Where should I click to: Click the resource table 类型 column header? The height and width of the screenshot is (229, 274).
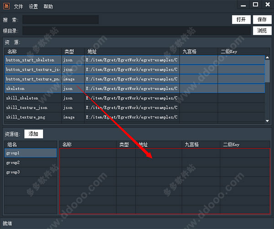[x=73, y=52]
